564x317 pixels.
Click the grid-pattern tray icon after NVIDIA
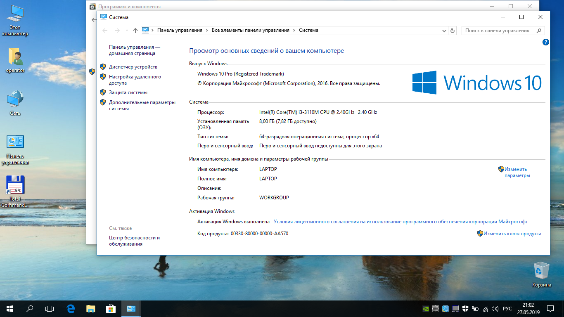tap(436, 309)
